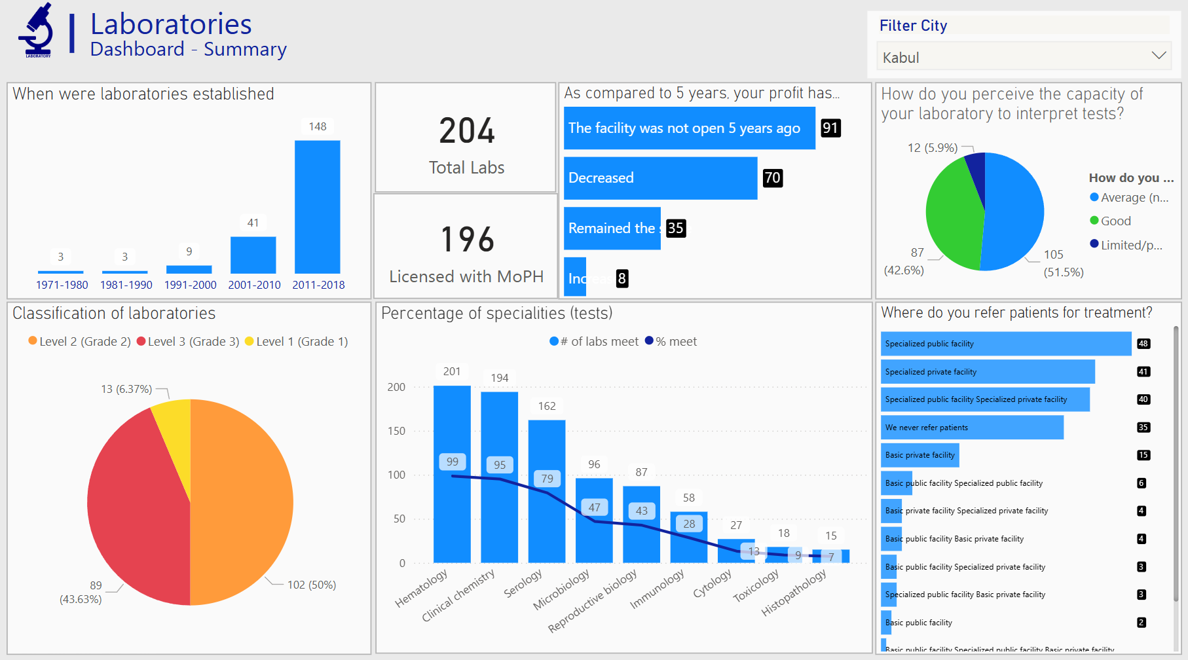Click the Limited/p... legend dot
Image resolution: width=1188 pixels, height=660 pixels.
(1094, 244)
